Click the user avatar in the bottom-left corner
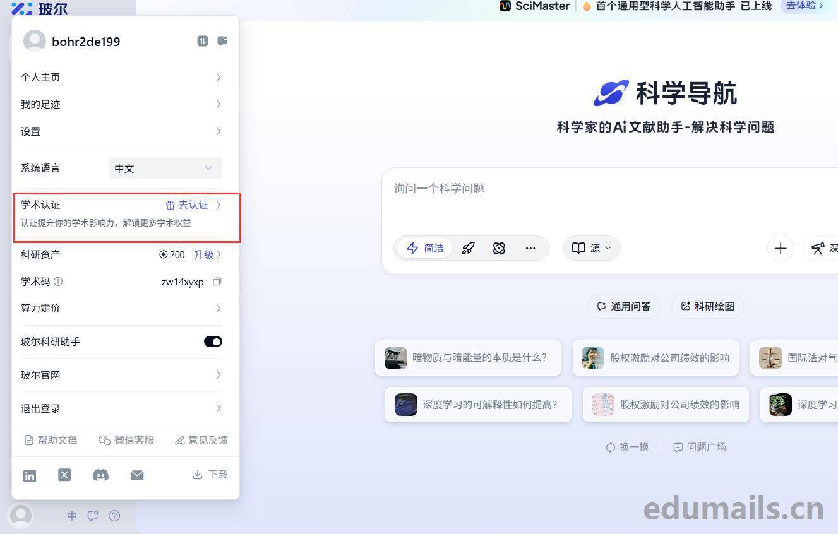The width and height of the screenshot is (838, 534). coord(21,516)
